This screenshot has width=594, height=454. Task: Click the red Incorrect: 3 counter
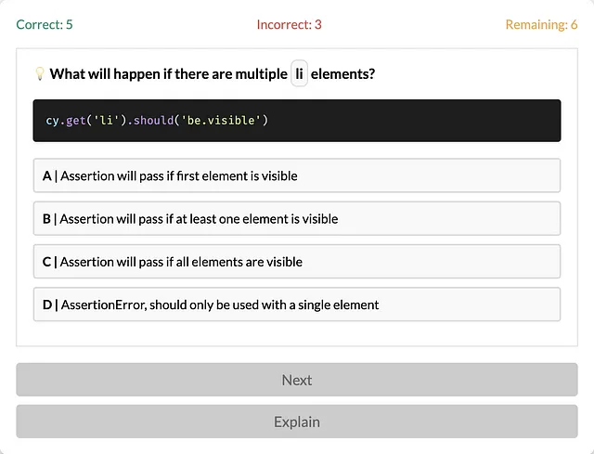(x=289, y=25)
